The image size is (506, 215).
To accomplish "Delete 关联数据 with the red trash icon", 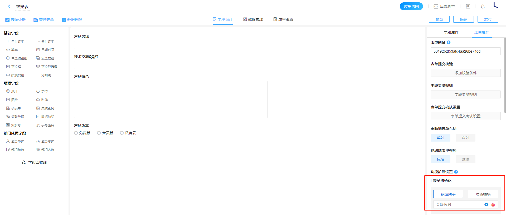I will pos(493,205).
